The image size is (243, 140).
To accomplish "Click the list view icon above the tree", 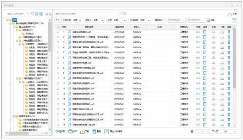I will [x=37, y=14].
